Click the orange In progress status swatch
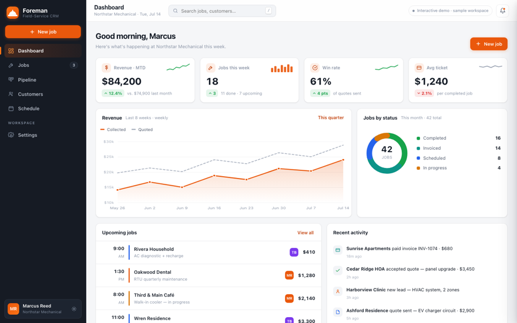Viewport: 517px width, 323px height. (x=418, y=168)
